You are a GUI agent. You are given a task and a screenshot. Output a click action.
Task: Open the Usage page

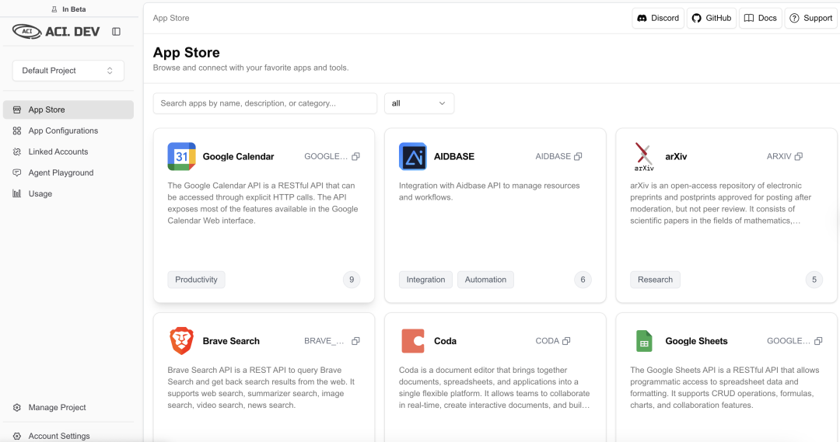[x=68, y=193]
